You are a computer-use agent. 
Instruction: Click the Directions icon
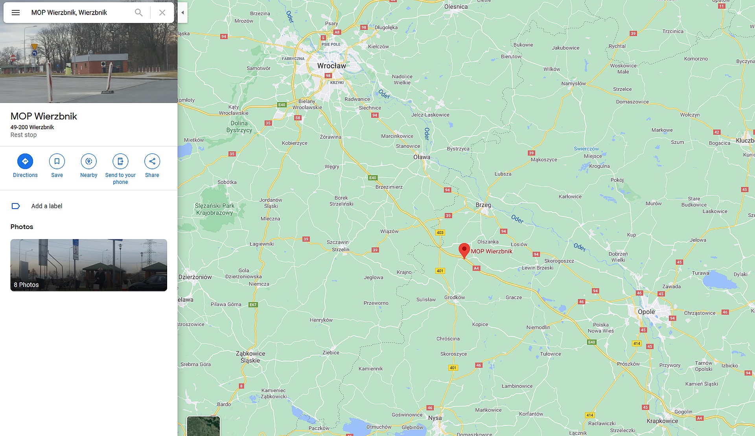[25, 161]
